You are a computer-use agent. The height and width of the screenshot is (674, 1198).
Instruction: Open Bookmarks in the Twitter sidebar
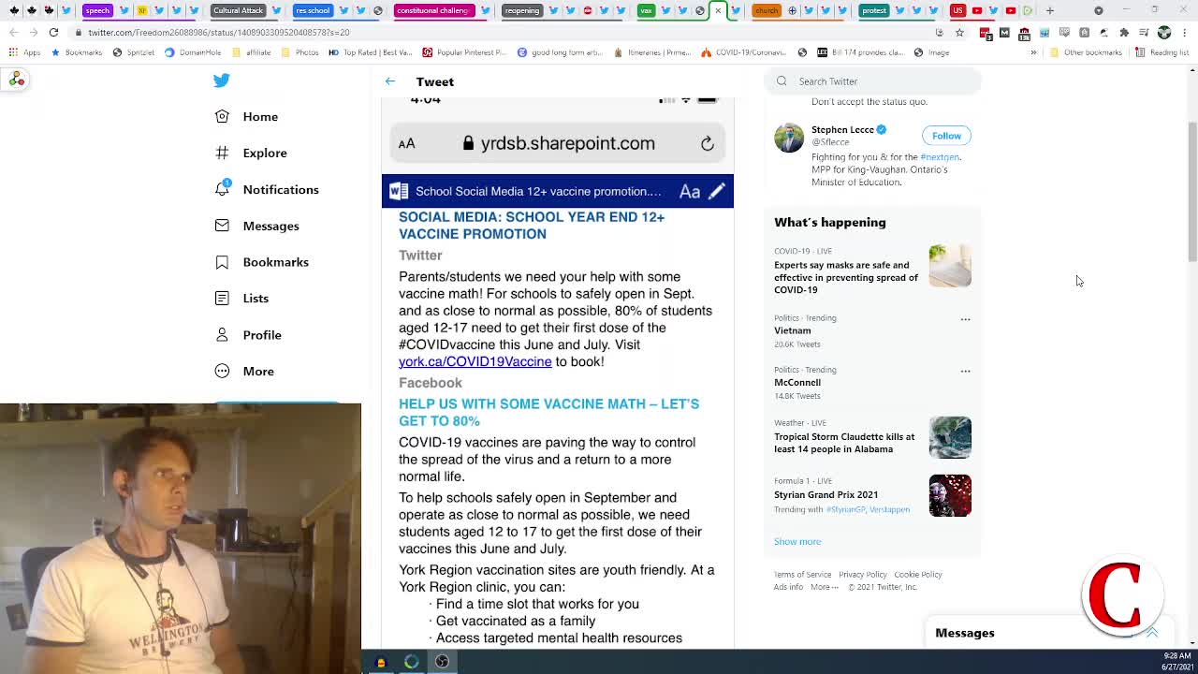coord(275,262)
